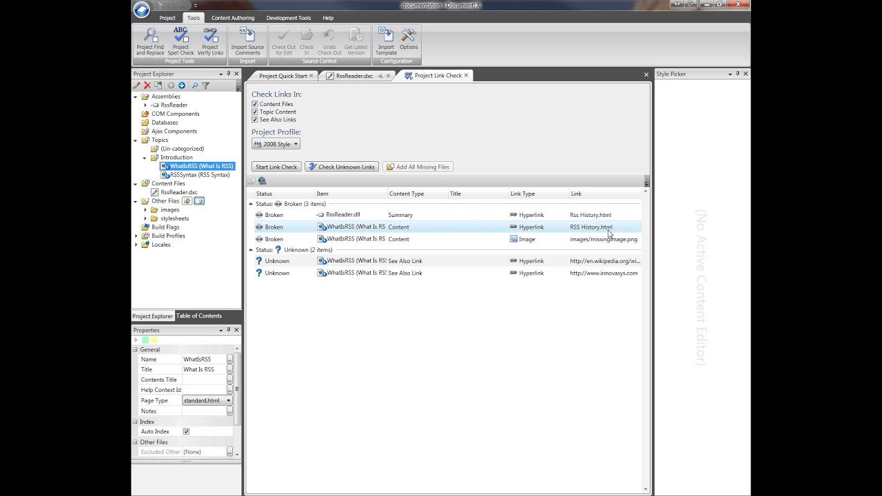Image resolution: width=882 pixels, height=496 pixels.
Task: Launch Project Verify Links tool
Action: (x=210, y=42)
